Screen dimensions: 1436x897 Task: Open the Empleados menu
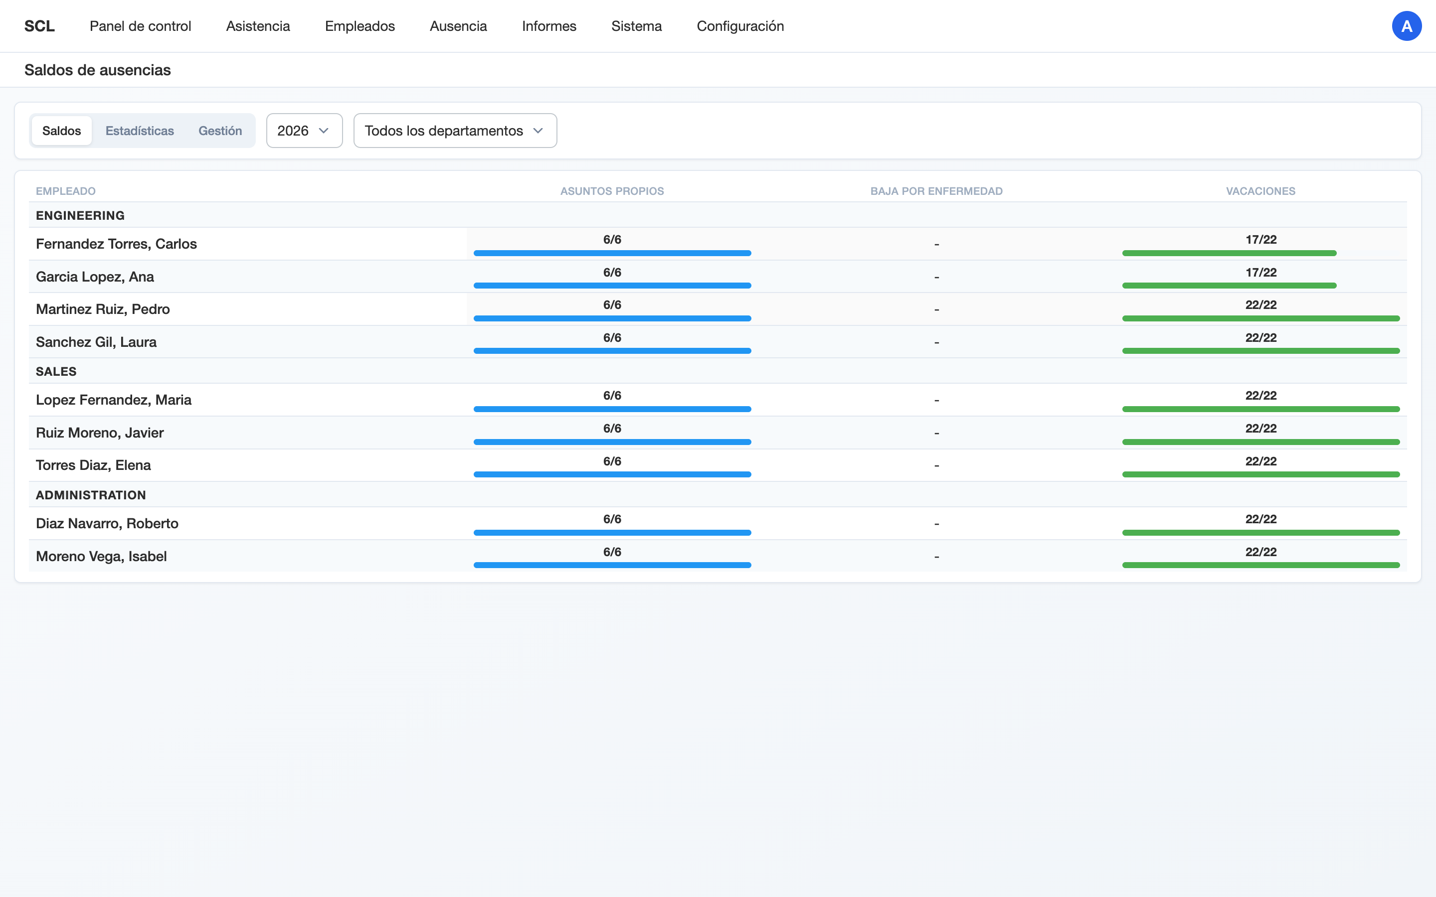click(359, 25)
